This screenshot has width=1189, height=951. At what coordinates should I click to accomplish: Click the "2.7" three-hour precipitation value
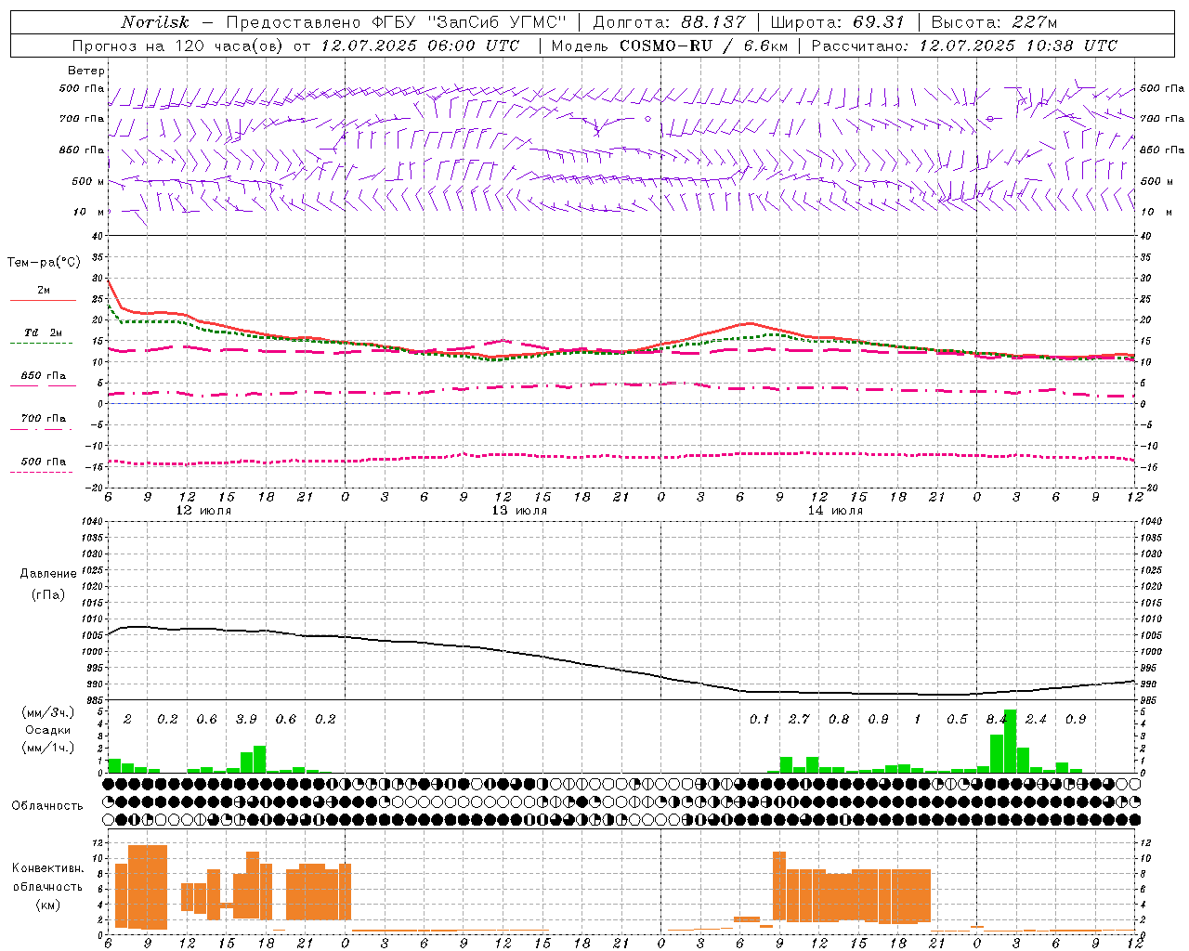click(x=799, y=719)
